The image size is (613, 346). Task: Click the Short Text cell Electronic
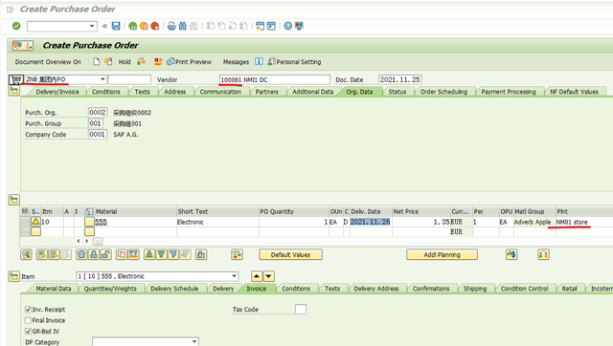[x=217, y=222]
